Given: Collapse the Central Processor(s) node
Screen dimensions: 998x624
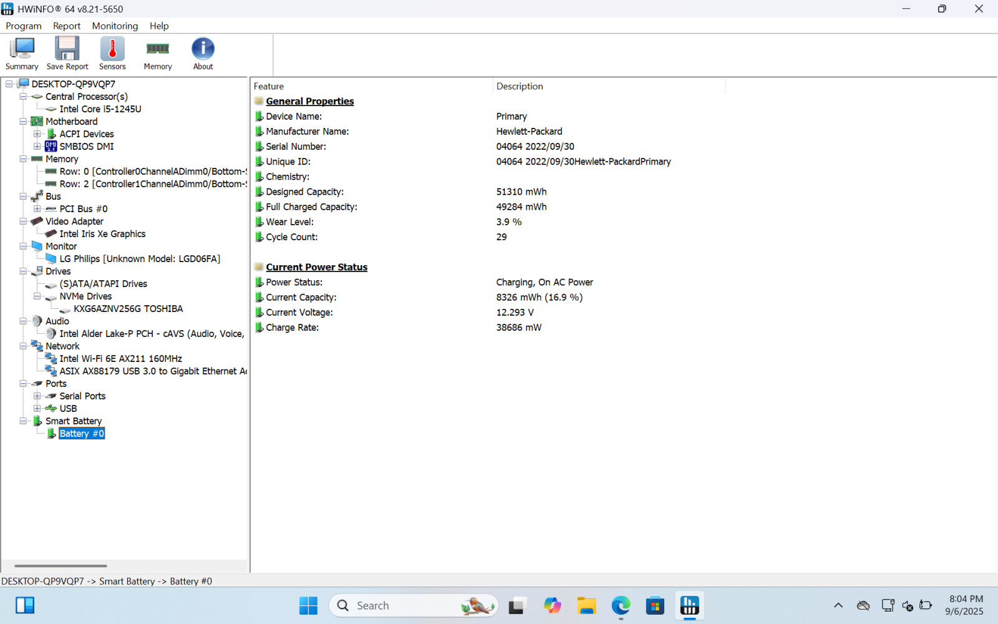Looking at the screenshot, I should tap(23, 97).
